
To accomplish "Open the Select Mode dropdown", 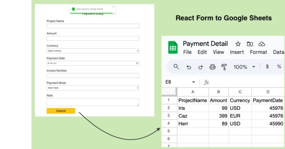I will [92, 88].
